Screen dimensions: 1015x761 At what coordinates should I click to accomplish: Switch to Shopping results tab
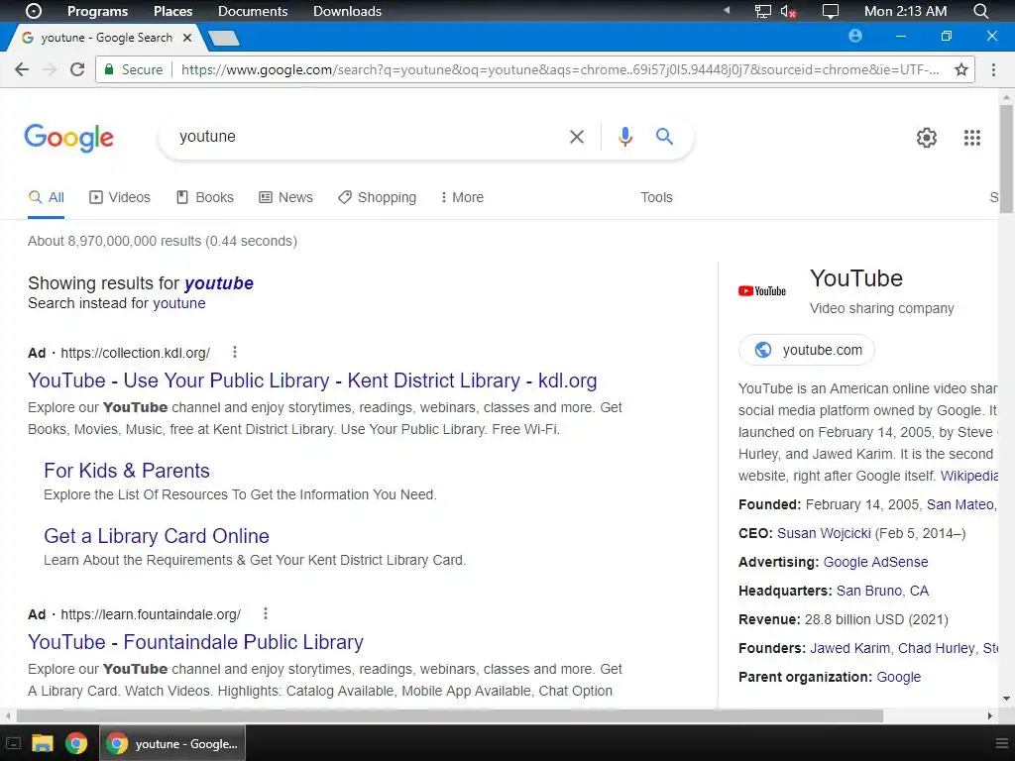point(377,197)
